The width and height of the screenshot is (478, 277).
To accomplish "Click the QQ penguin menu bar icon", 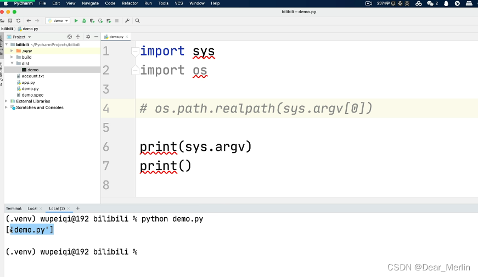I will pyautogui.click(x=446, y=3).
